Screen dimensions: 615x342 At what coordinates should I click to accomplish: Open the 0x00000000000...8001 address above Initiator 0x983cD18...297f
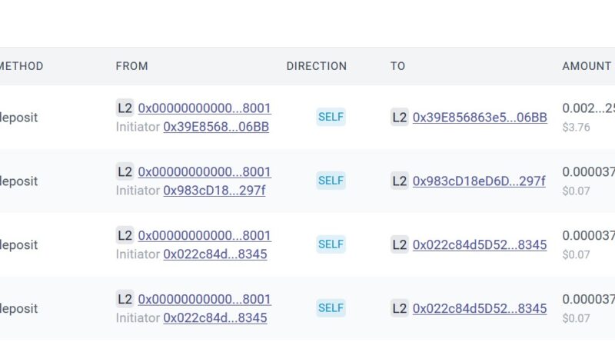pyautogui.click(x=204, y=172)
